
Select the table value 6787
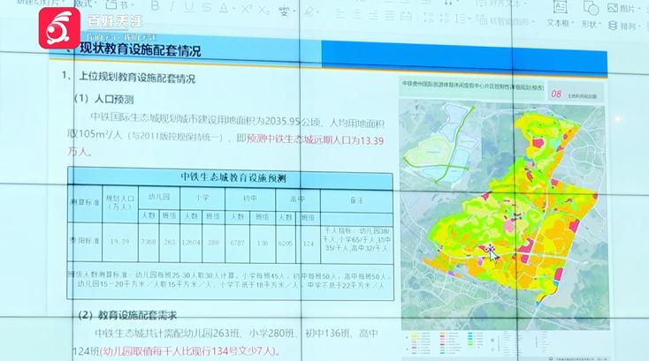(x=237, y=243)
